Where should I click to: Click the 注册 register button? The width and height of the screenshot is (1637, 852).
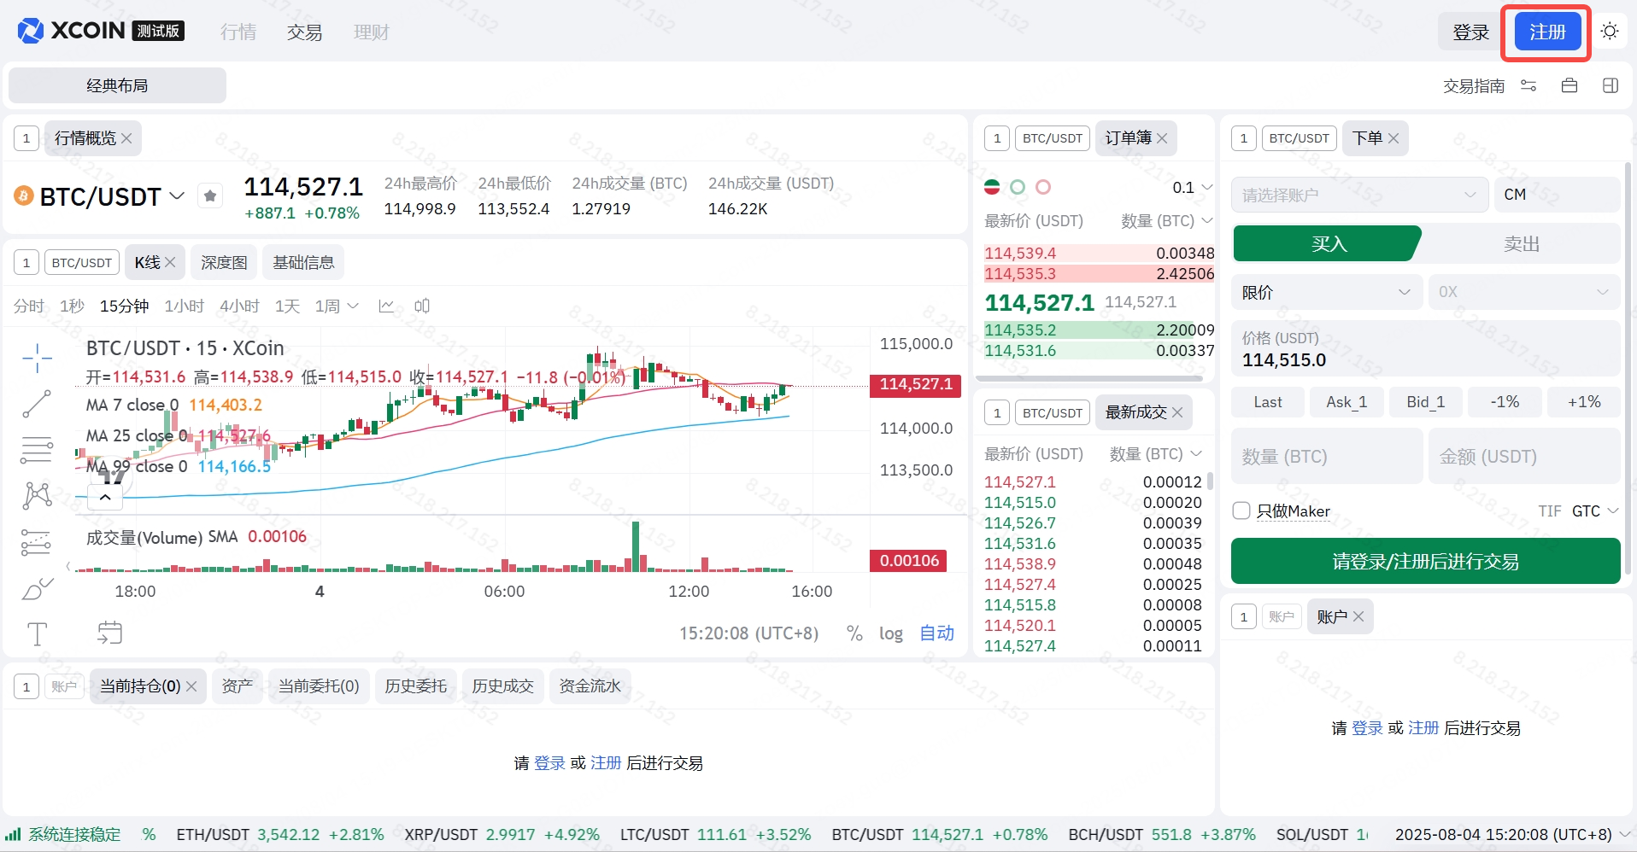1546,32
